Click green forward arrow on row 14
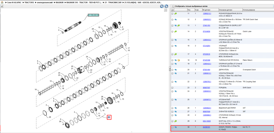Image resolution: width=274 pixels, height=133 pixels. point(176,32)
